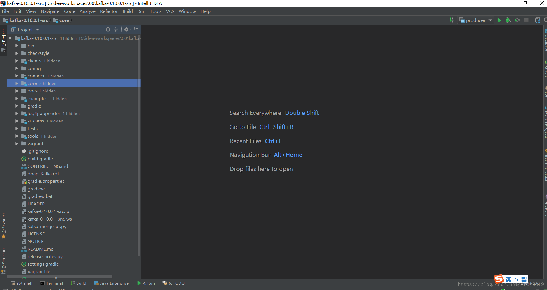Toggle the Z: Structure side tab

(3, 260)
